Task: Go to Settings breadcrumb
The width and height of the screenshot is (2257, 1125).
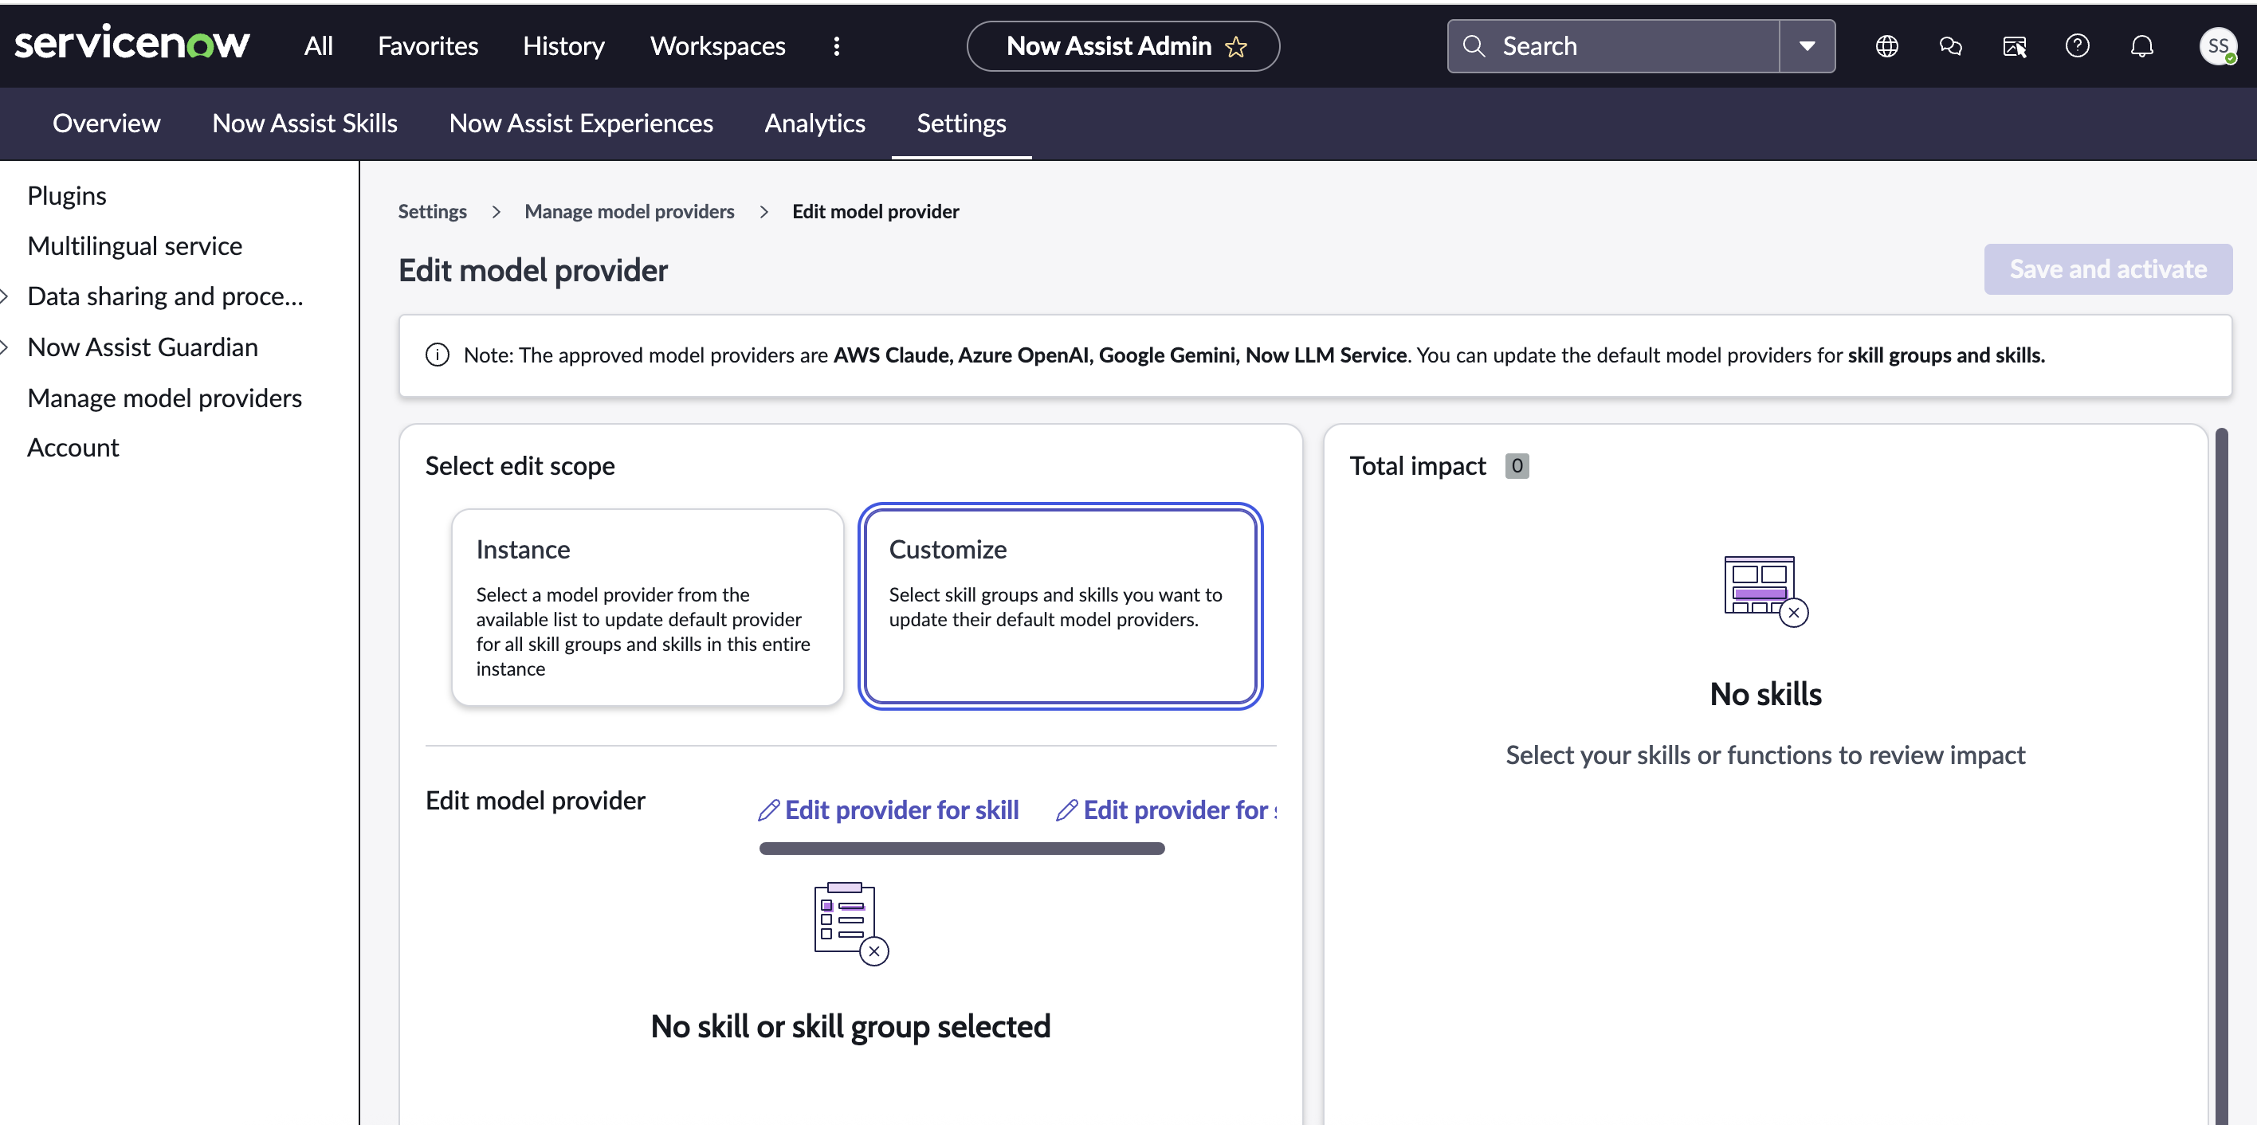Action: (x=432, y=211)
